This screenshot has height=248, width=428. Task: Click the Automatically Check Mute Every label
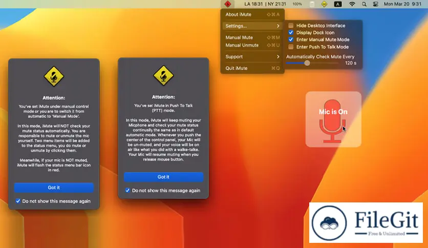click(320, 56)
